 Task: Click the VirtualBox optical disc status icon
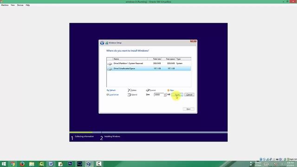[x=264, y=159]
